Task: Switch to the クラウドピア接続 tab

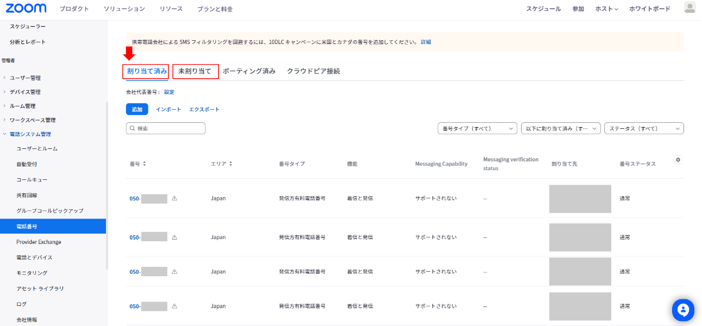Action: [314, 71]
